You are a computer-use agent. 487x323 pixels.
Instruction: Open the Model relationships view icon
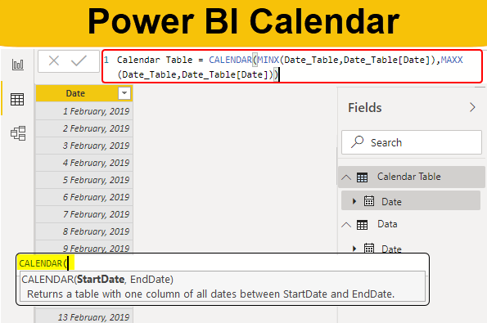[x=18, y=133]
